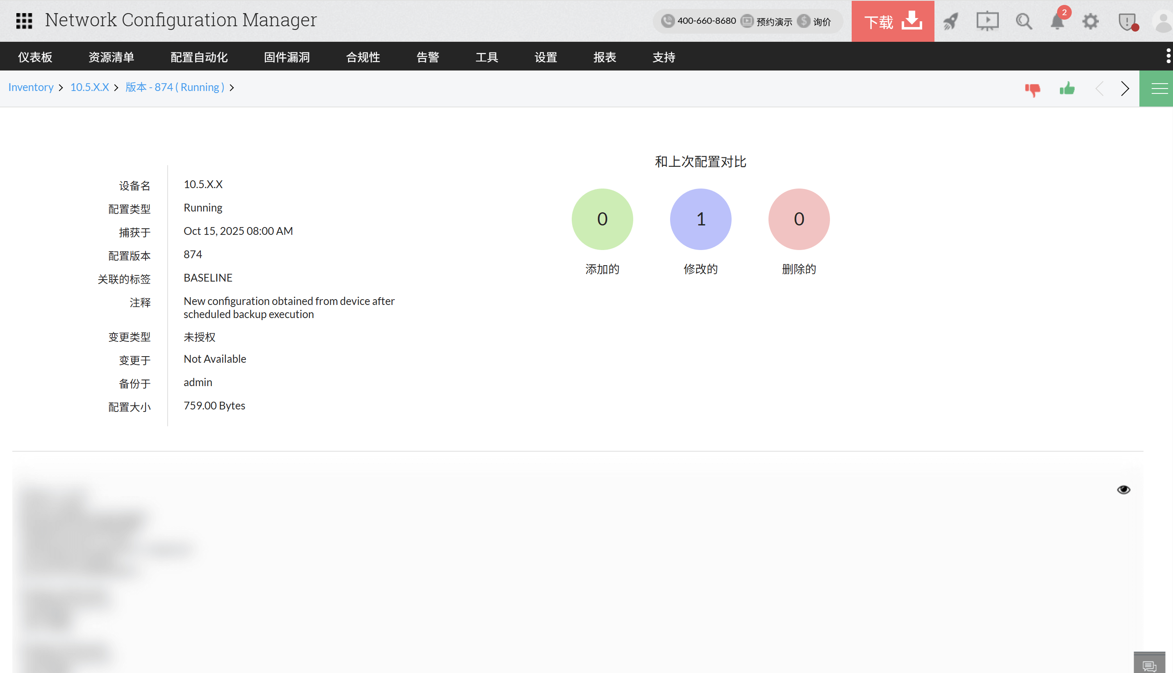Expand the 10.5.X.X breadcrumb chevron

point(116,88)
